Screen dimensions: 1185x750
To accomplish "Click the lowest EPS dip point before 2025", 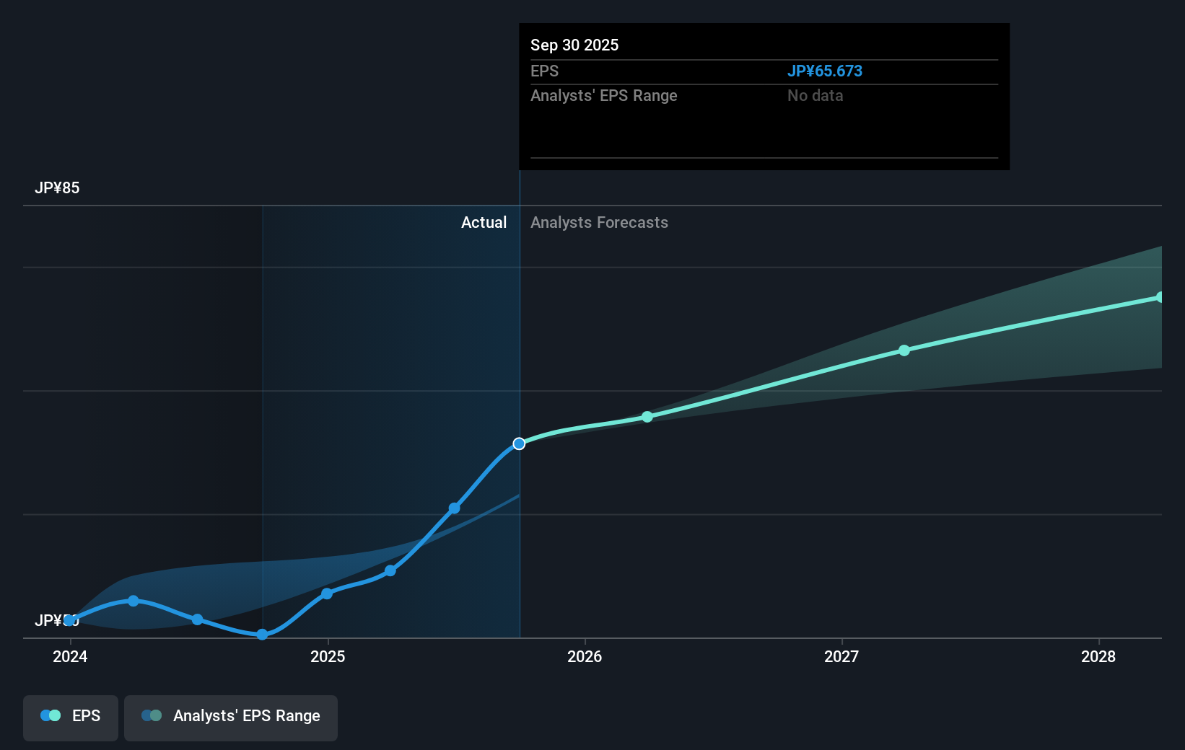I will (x=261, y=635).
